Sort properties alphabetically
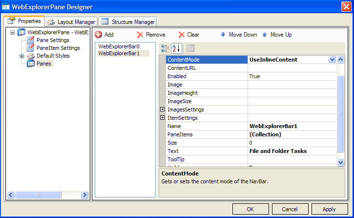The width and height of the screenshot is (354, 218). [176, 48]
